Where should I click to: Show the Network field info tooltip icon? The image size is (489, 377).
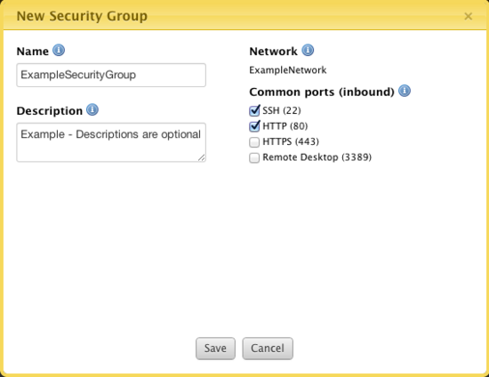(x=308, y=50)
